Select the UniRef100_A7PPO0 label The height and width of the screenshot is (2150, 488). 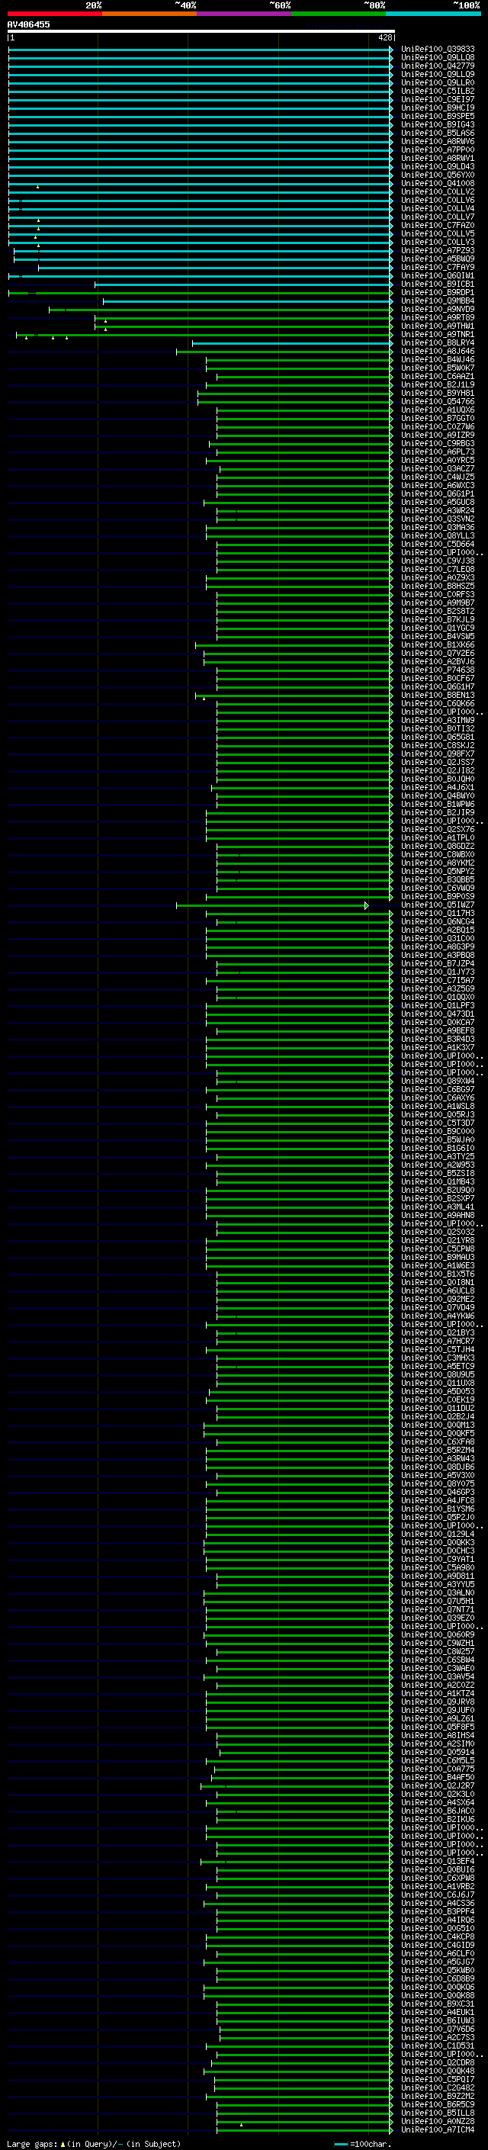click(438, 150)
